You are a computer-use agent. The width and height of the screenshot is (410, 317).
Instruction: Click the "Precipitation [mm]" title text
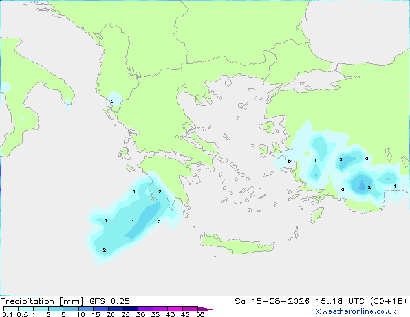(x=42, y=301)
